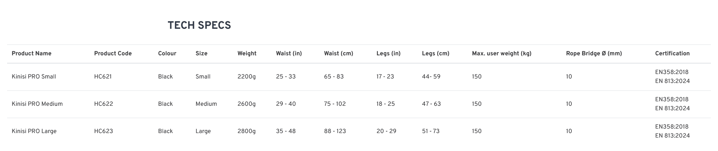The image size is (718, 151).
Task: Click the Rope Bridge Ø (mm) header
Action: [594, 53]
